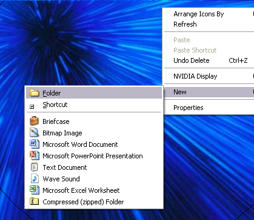254x220 pixels.
Task: Create a Microsoft PowerPoint Presentation
Action: coord(94,156)
